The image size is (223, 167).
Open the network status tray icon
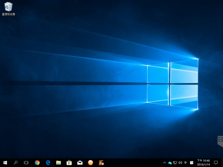coord(175,163)
